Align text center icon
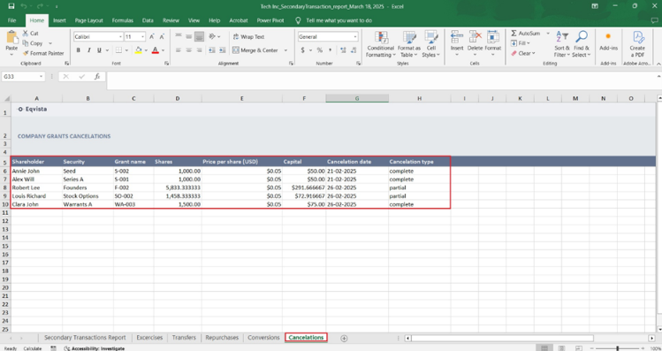Image resolution: width=662 pixels, height=351 pixels. [189, 50]
